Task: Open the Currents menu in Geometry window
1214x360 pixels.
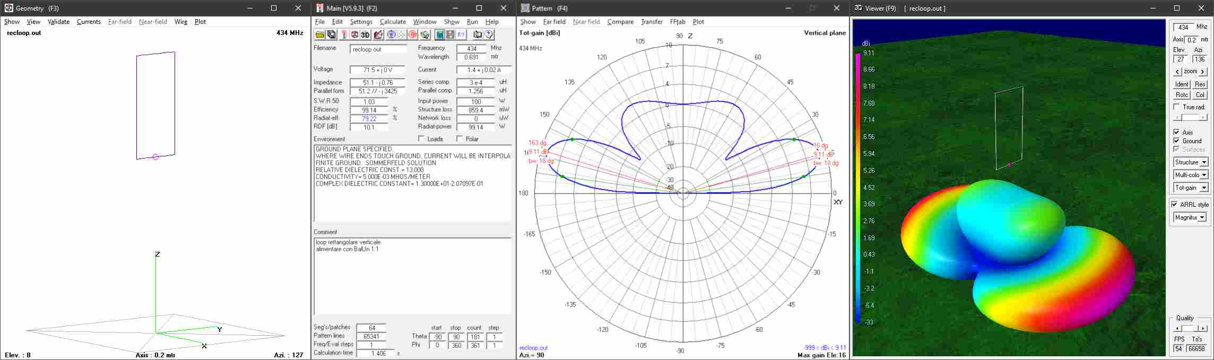Action: click(x=89, y=22)
